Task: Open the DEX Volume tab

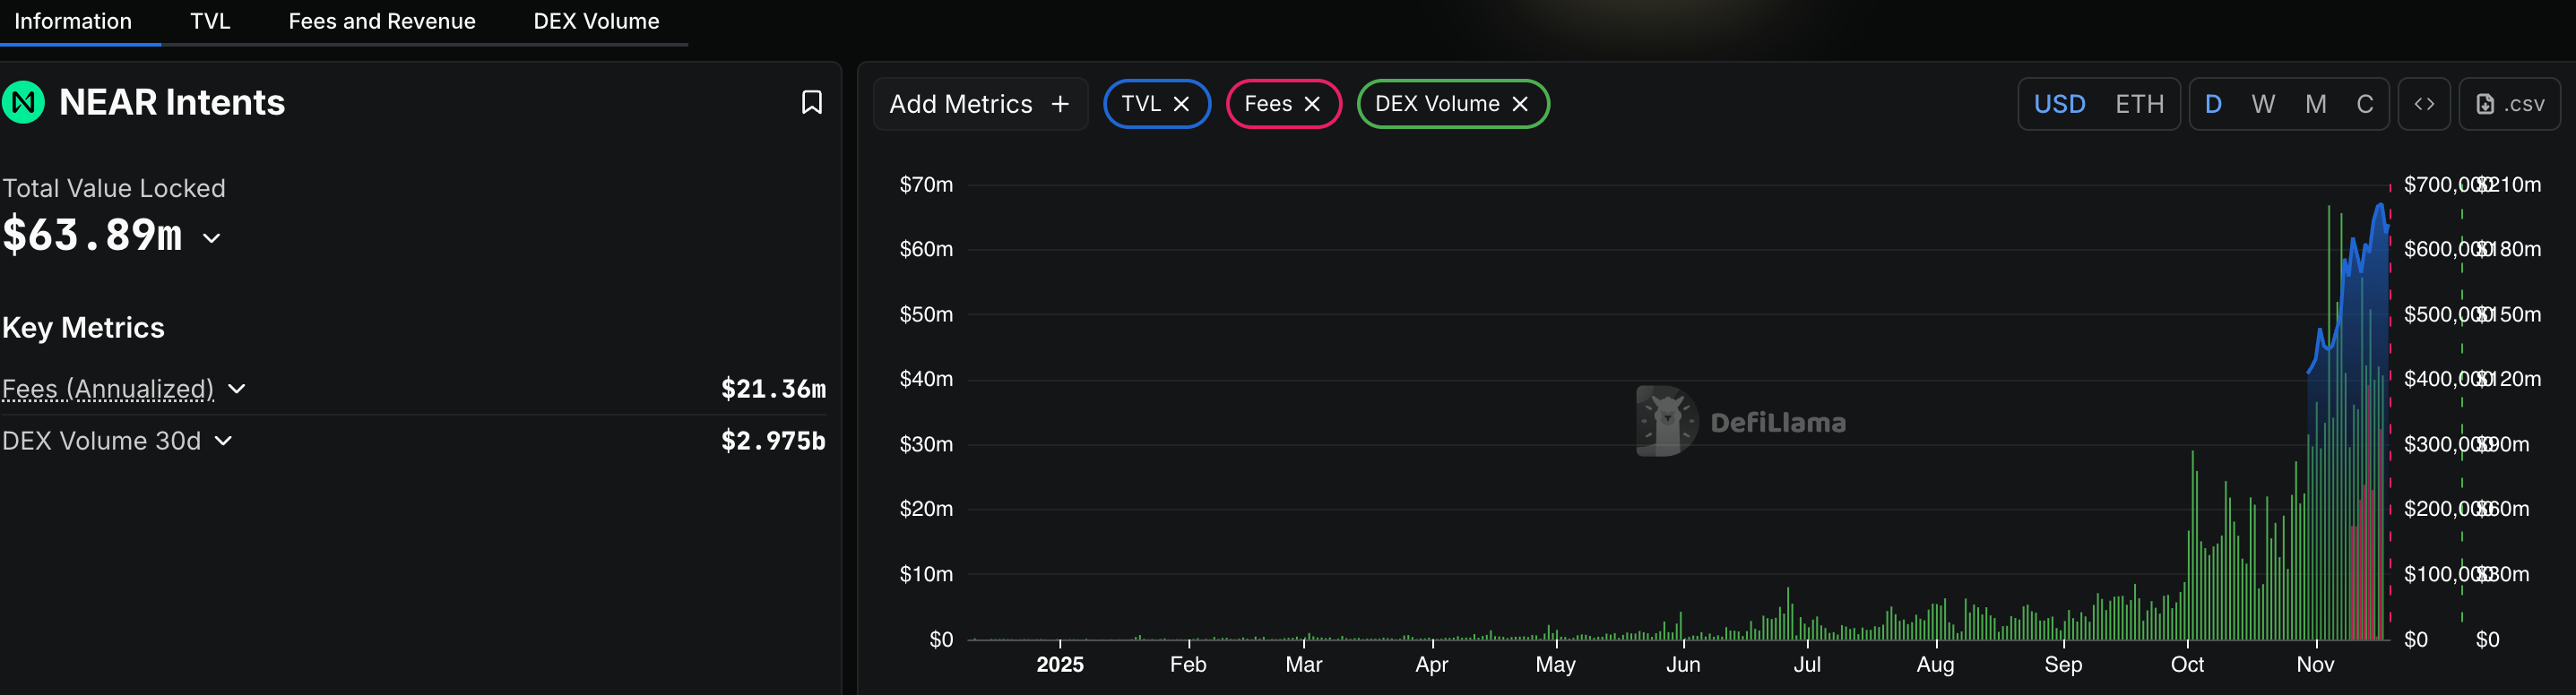Action: (x=596, y=21)
